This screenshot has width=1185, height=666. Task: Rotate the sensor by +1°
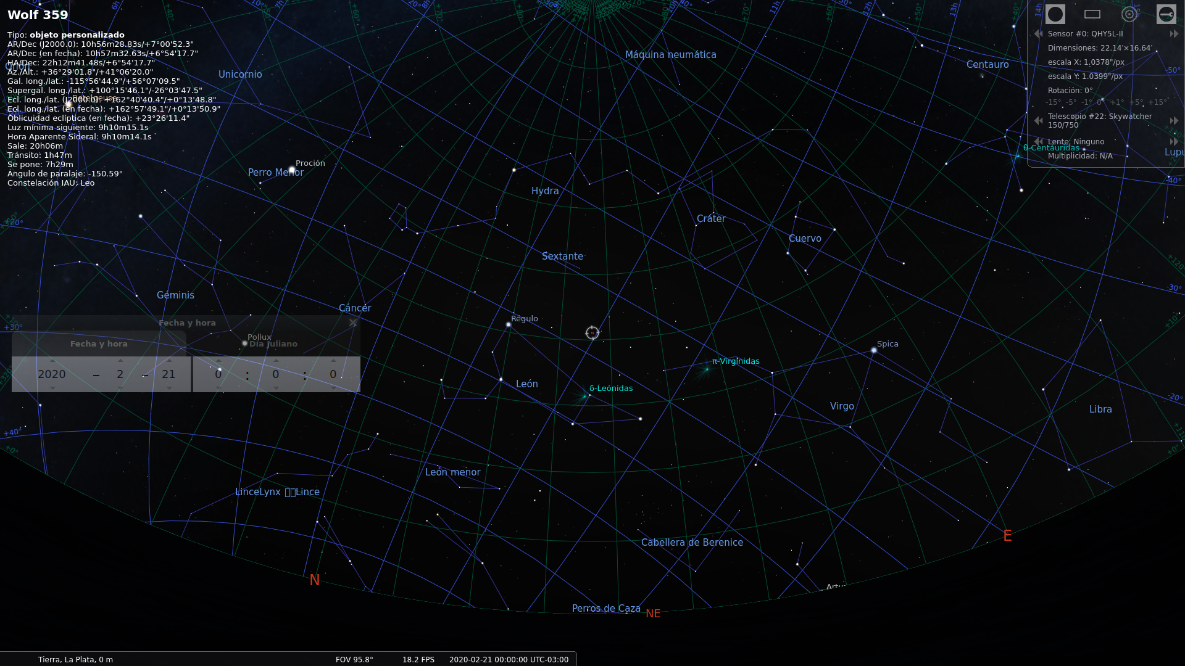point(1116,102)
